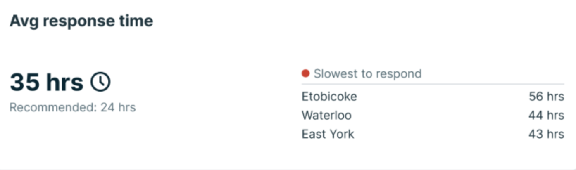Click the 24 hrs recommended value
The height and width of the screenshot is (170, 576).
[x=118, y=107]
